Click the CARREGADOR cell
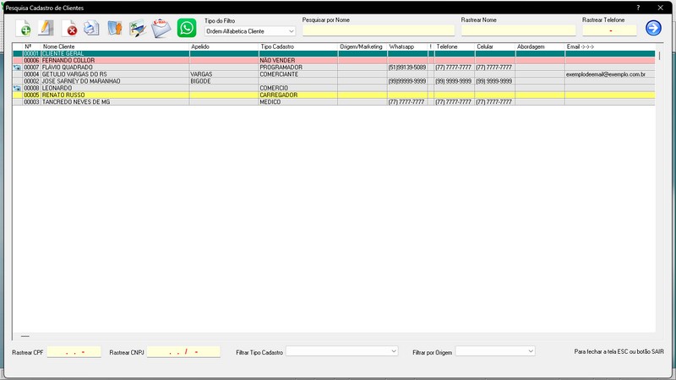676x380 pixels. (298, 95)
